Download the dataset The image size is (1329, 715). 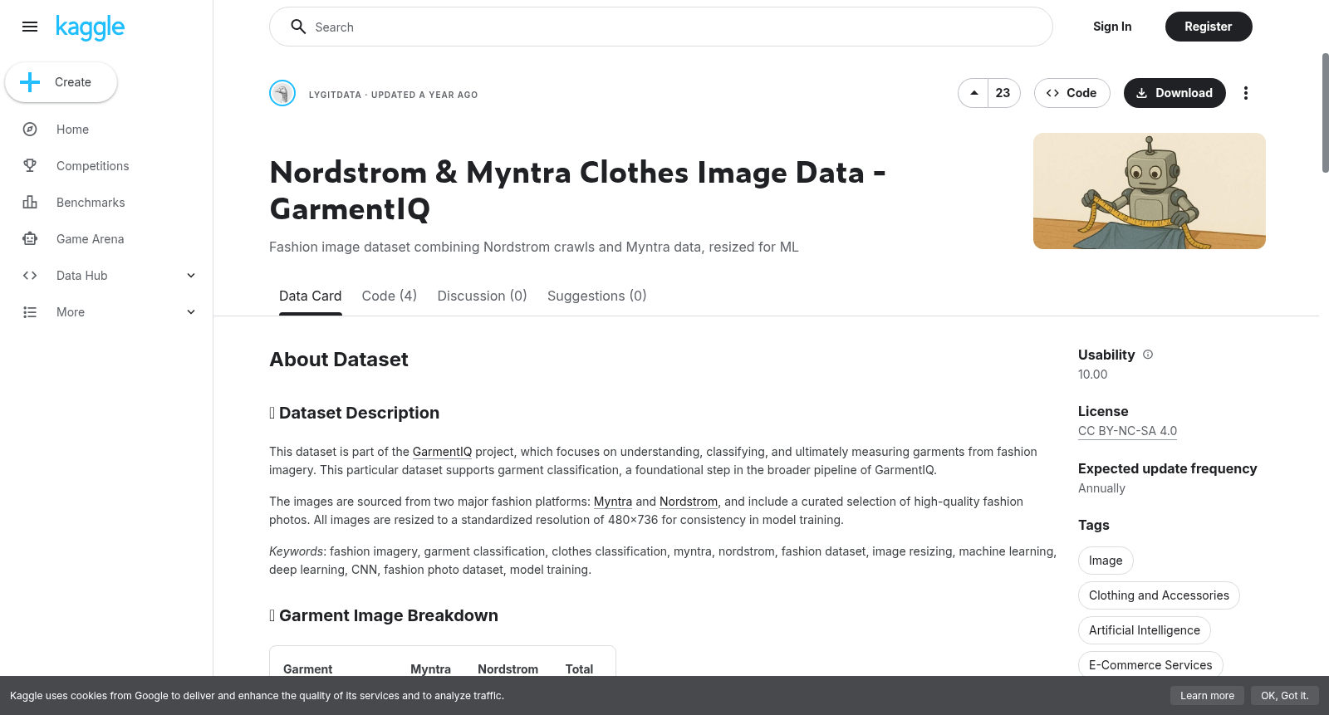[1175, 93]
